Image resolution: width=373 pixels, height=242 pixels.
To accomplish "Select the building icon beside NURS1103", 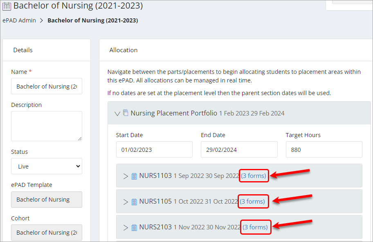I will (x=134, y=175).
